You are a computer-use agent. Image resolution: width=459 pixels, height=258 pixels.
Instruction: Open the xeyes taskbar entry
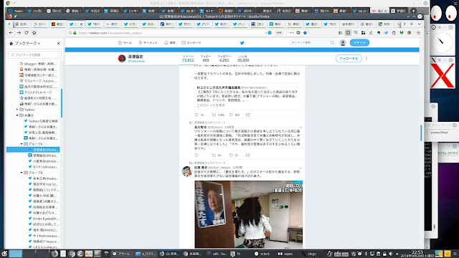coord(285,254)
